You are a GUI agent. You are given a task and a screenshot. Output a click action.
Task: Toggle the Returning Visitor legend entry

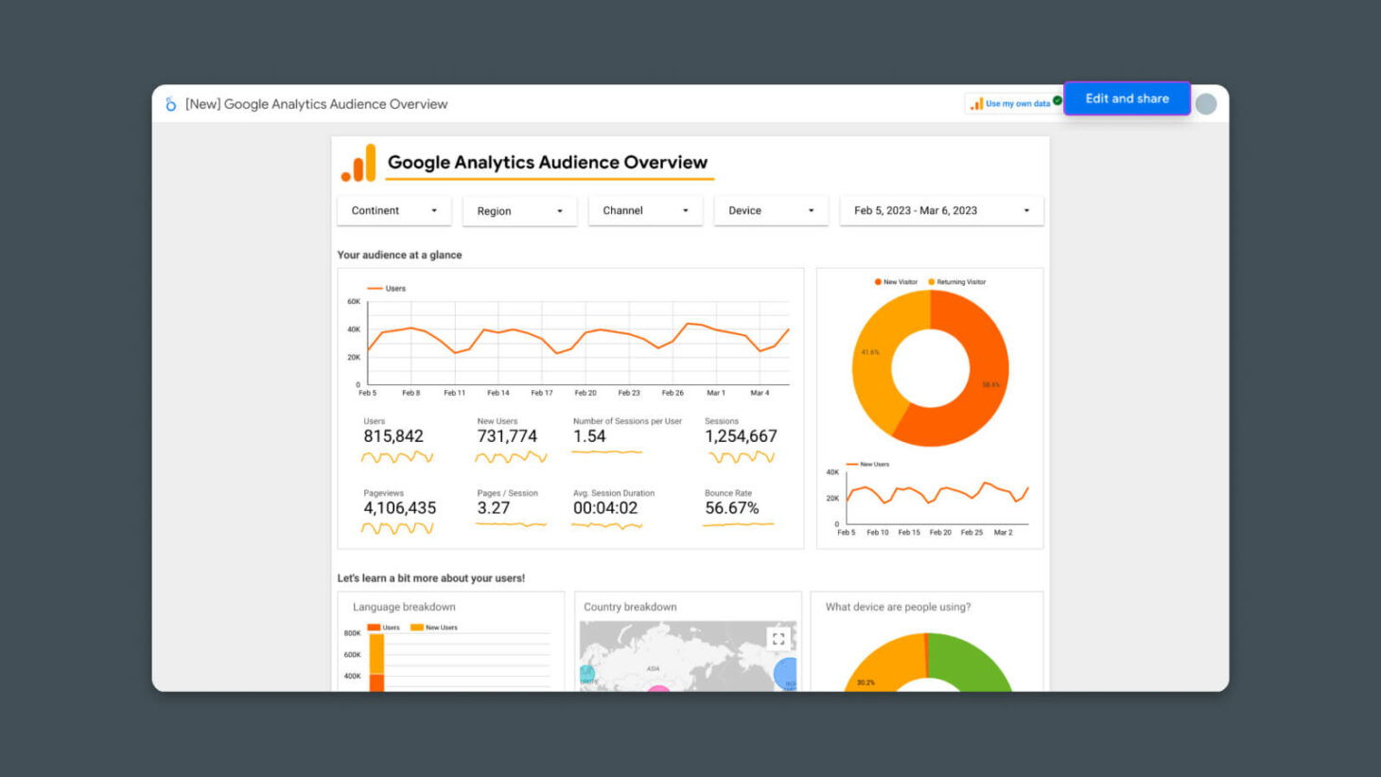[958, 281]
